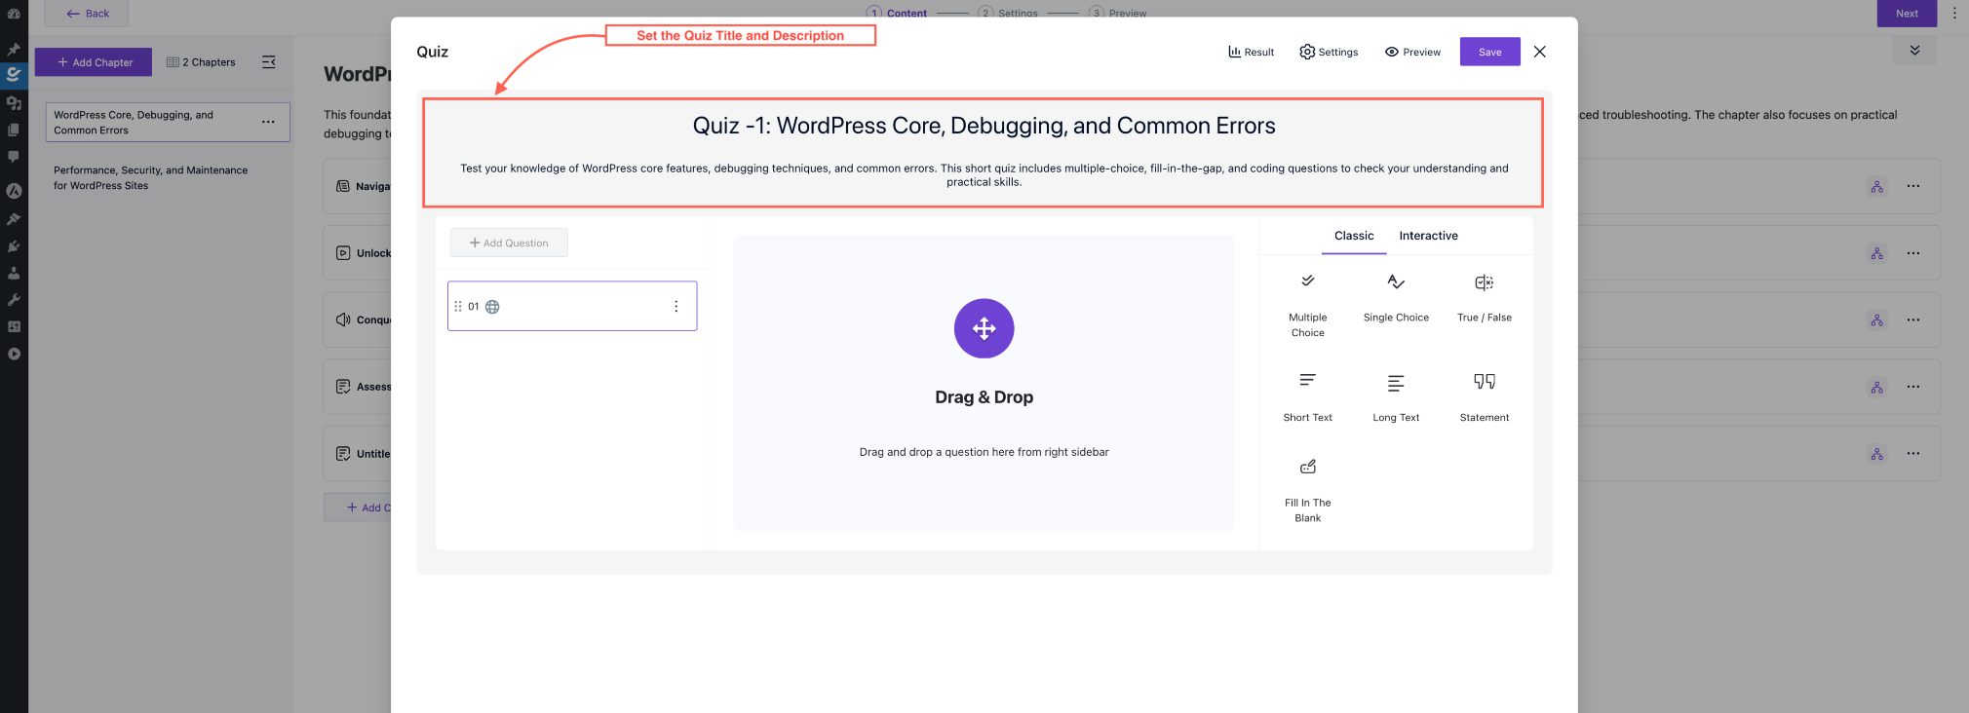1969x713 pixels.
Task: Open Media icon in admin sidebar
Action: pos(14,102)
